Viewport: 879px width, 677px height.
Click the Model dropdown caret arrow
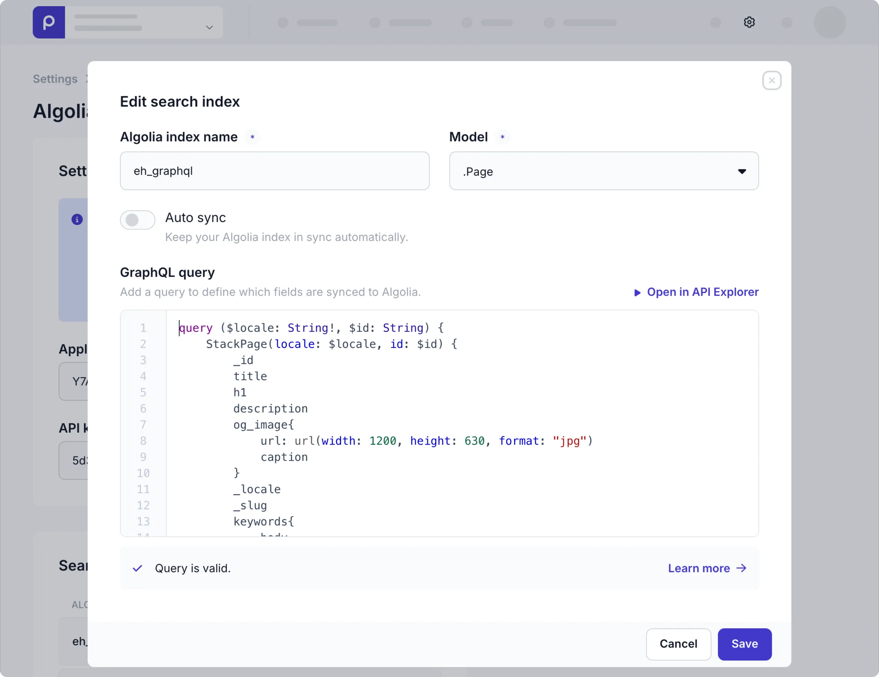[x=742, y=171]
